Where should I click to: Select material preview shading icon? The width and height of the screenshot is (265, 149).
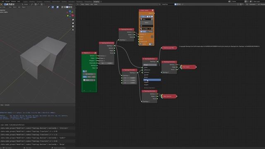(69, 7)
